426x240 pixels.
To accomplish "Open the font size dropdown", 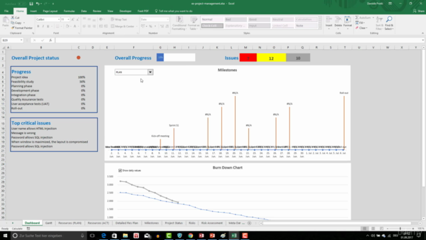I will tap(68, 19).
